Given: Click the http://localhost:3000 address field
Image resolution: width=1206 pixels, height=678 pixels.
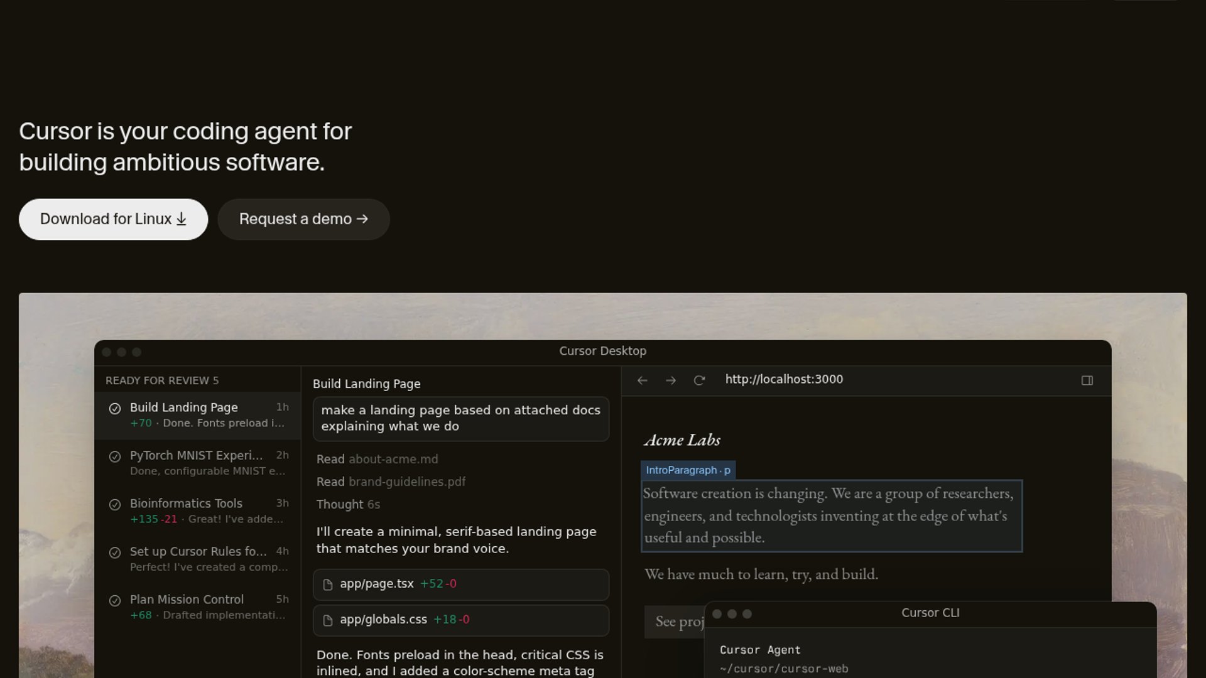Looking at the screenshot, I should (x=784, y=379).
